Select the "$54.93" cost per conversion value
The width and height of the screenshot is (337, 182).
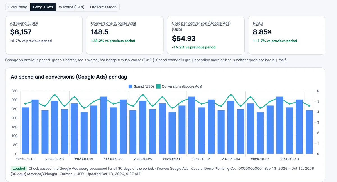pos(184,38)
